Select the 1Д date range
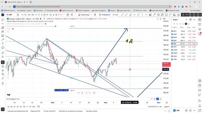Viewport: 202px width, 113px height. pyautogui.click(x=8, y=107)
